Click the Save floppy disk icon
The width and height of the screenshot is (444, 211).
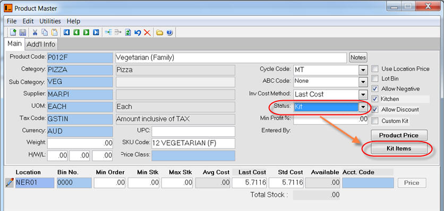point(23,32)
